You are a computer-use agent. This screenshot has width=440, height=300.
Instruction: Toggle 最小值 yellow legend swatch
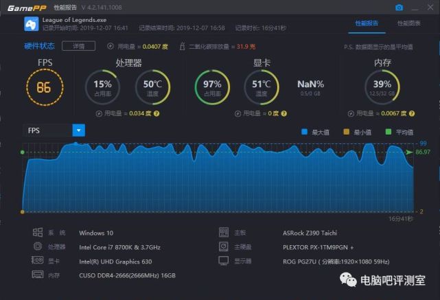click(x=347, y=132)
